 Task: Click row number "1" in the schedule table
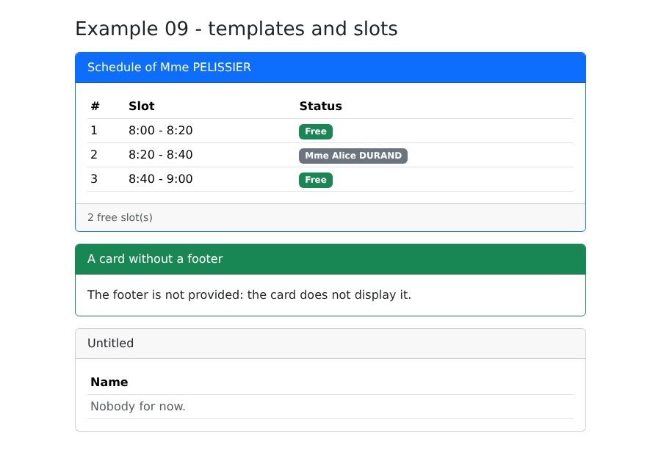point(94,131)
